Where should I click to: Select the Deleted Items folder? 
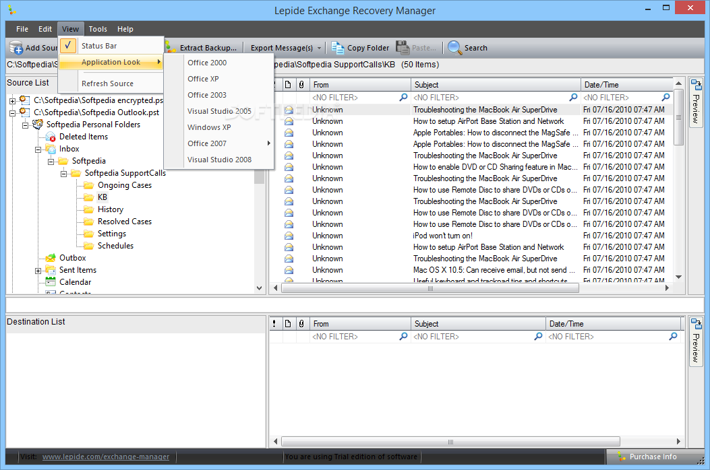click(x=84, y=137)
